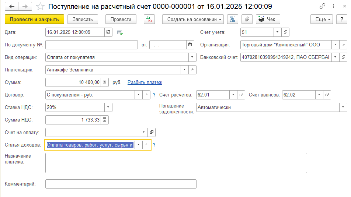Expand the Банковский счет dropdown
The image size is (351, 197).
[336, 57]
